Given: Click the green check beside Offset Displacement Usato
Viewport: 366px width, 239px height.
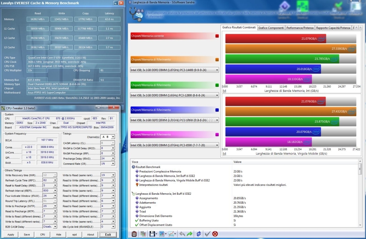Looking at the screenshot, I should (137, 225).
